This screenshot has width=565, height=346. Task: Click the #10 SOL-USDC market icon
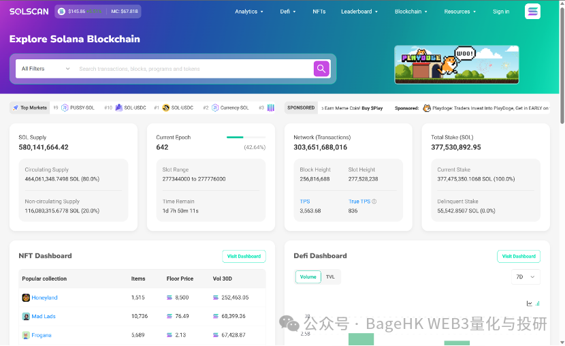tap(118, 108)
